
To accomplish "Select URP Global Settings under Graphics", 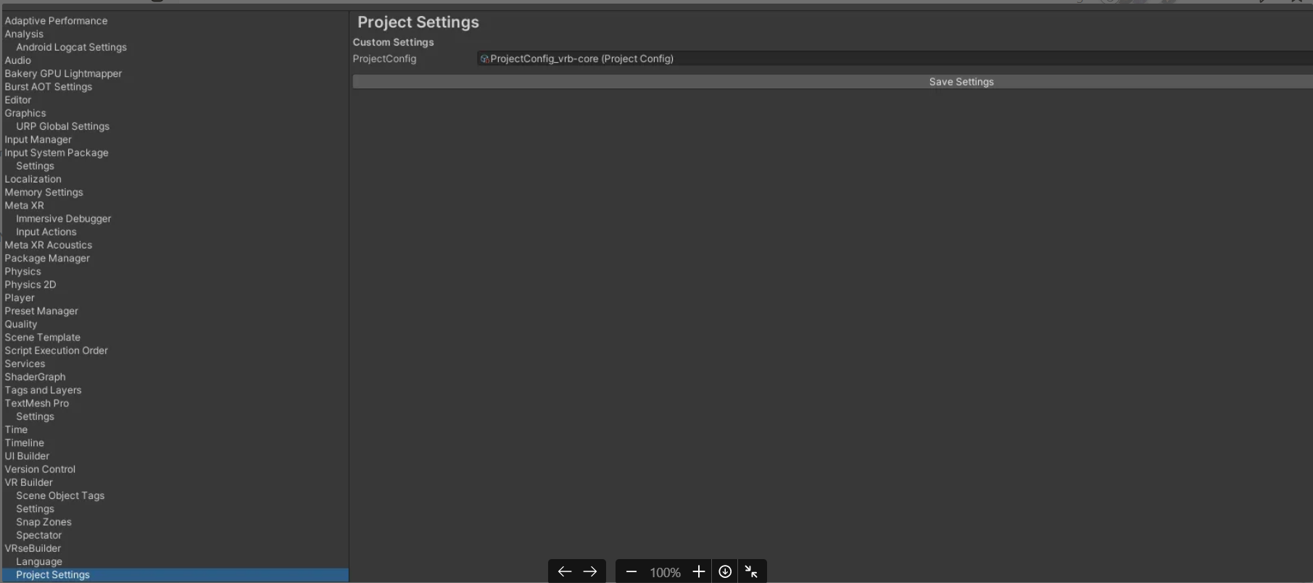I will coord(63,126).
